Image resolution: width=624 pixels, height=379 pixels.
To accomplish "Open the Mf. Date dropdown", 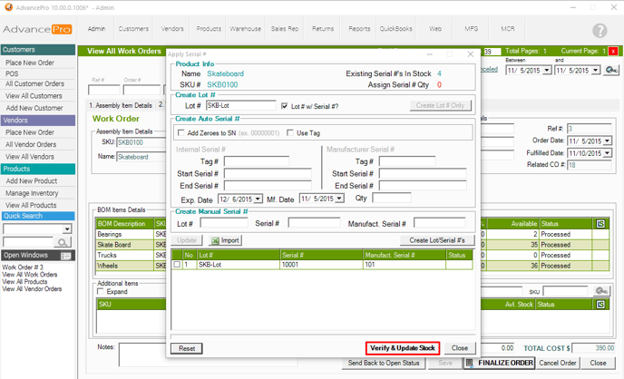I will (340, 199).
